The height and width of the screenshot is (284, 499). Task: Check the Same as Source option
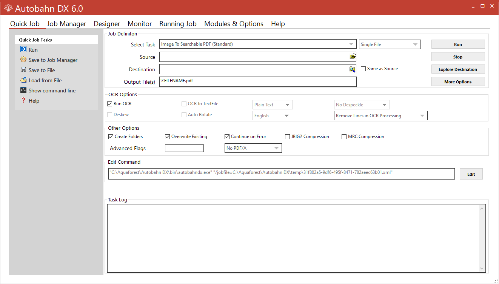(363, 69)
